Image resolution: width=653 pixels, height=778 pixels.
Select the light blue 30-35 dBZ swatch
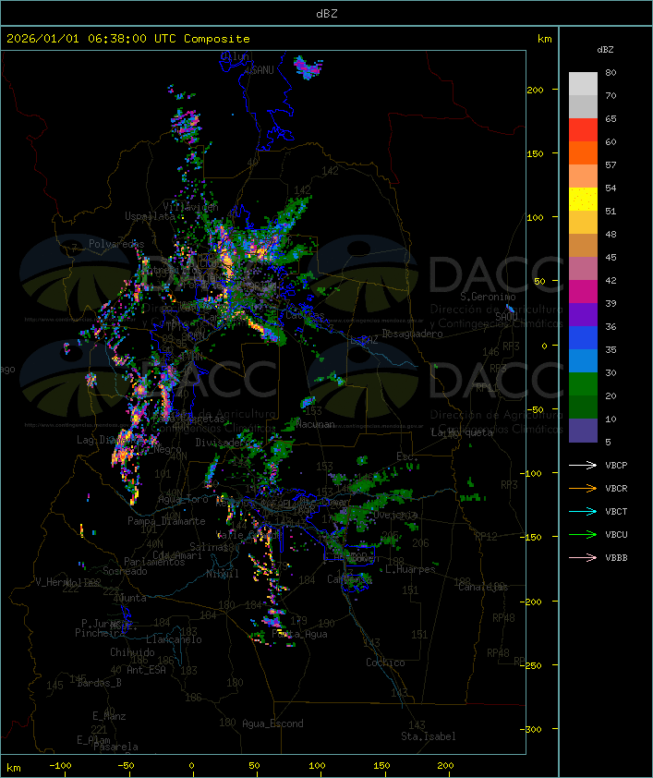(583, 360)
